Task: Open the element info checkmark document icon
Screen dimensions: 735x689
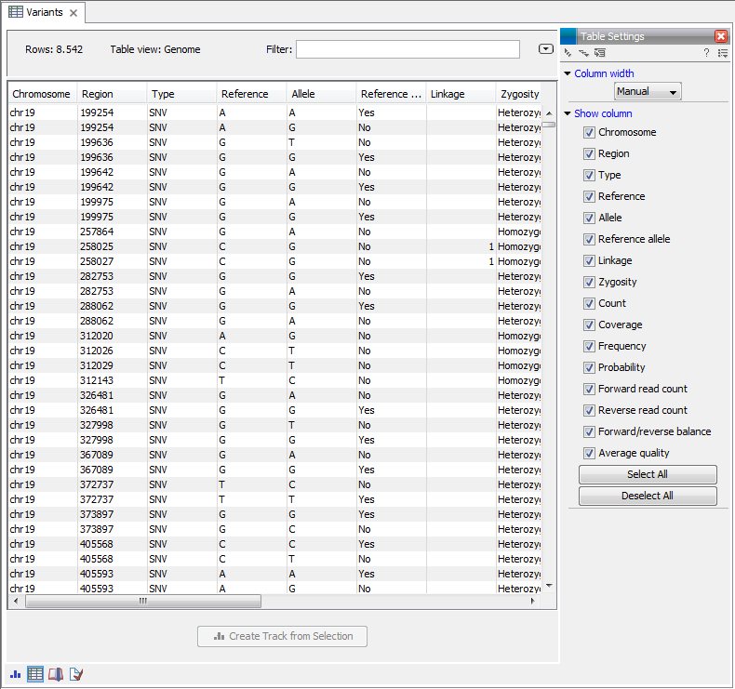Action: click(76, 674)
